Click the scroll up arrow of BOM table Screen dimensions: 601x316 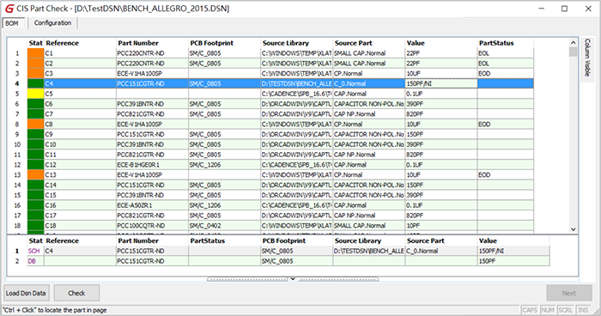click(x=573, y=43)
